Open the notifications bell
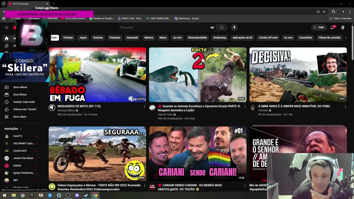Image resolution: width=354 pixels, height=199 pixels. click(x=332, y=27)
